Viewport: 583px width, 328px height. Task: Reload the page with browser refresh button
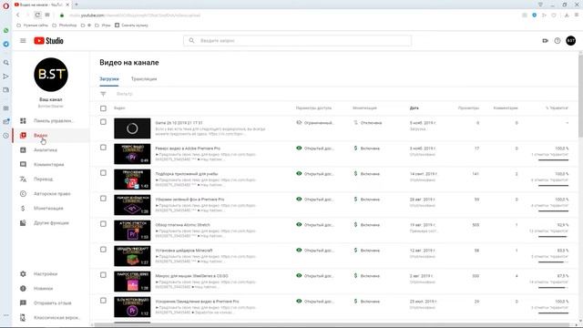37,15
